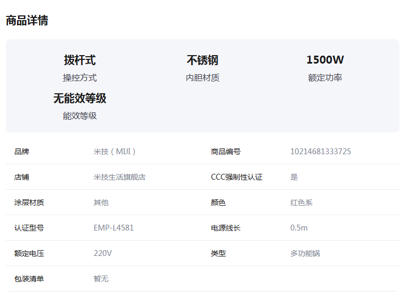
Task: Click the 操控方式 caption label
Action: tap(80, 77)
